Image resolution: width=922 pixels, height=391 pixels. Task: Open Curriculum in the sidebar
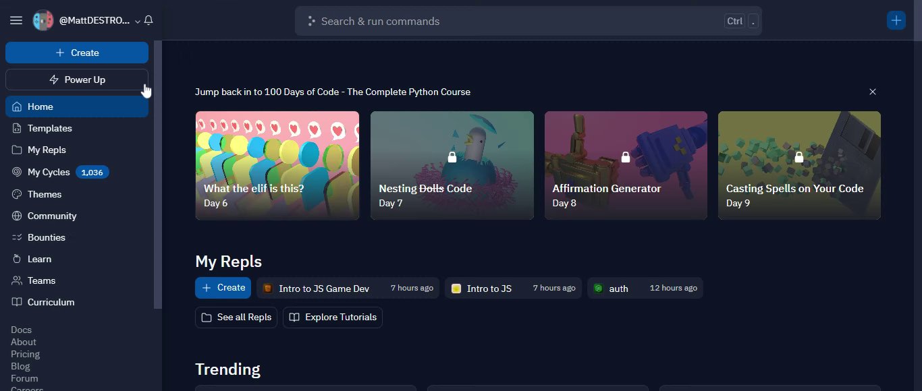(x=77, y=302)
